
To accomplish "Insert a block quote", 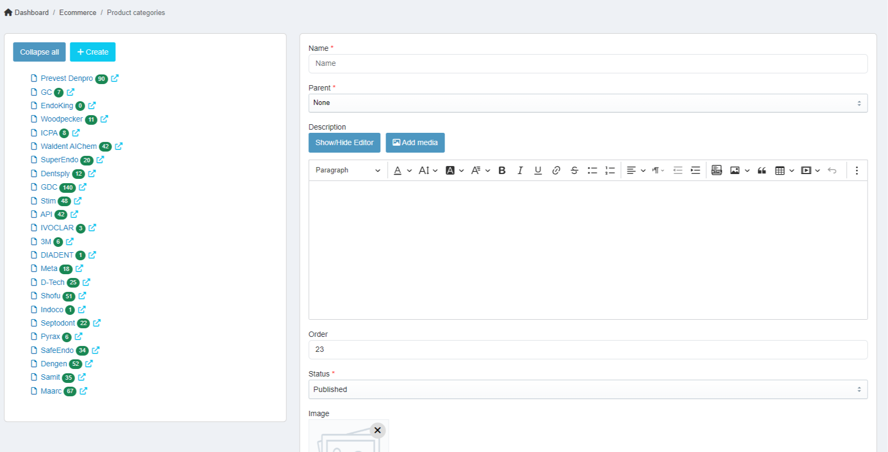I will click(x=761, y=170).
